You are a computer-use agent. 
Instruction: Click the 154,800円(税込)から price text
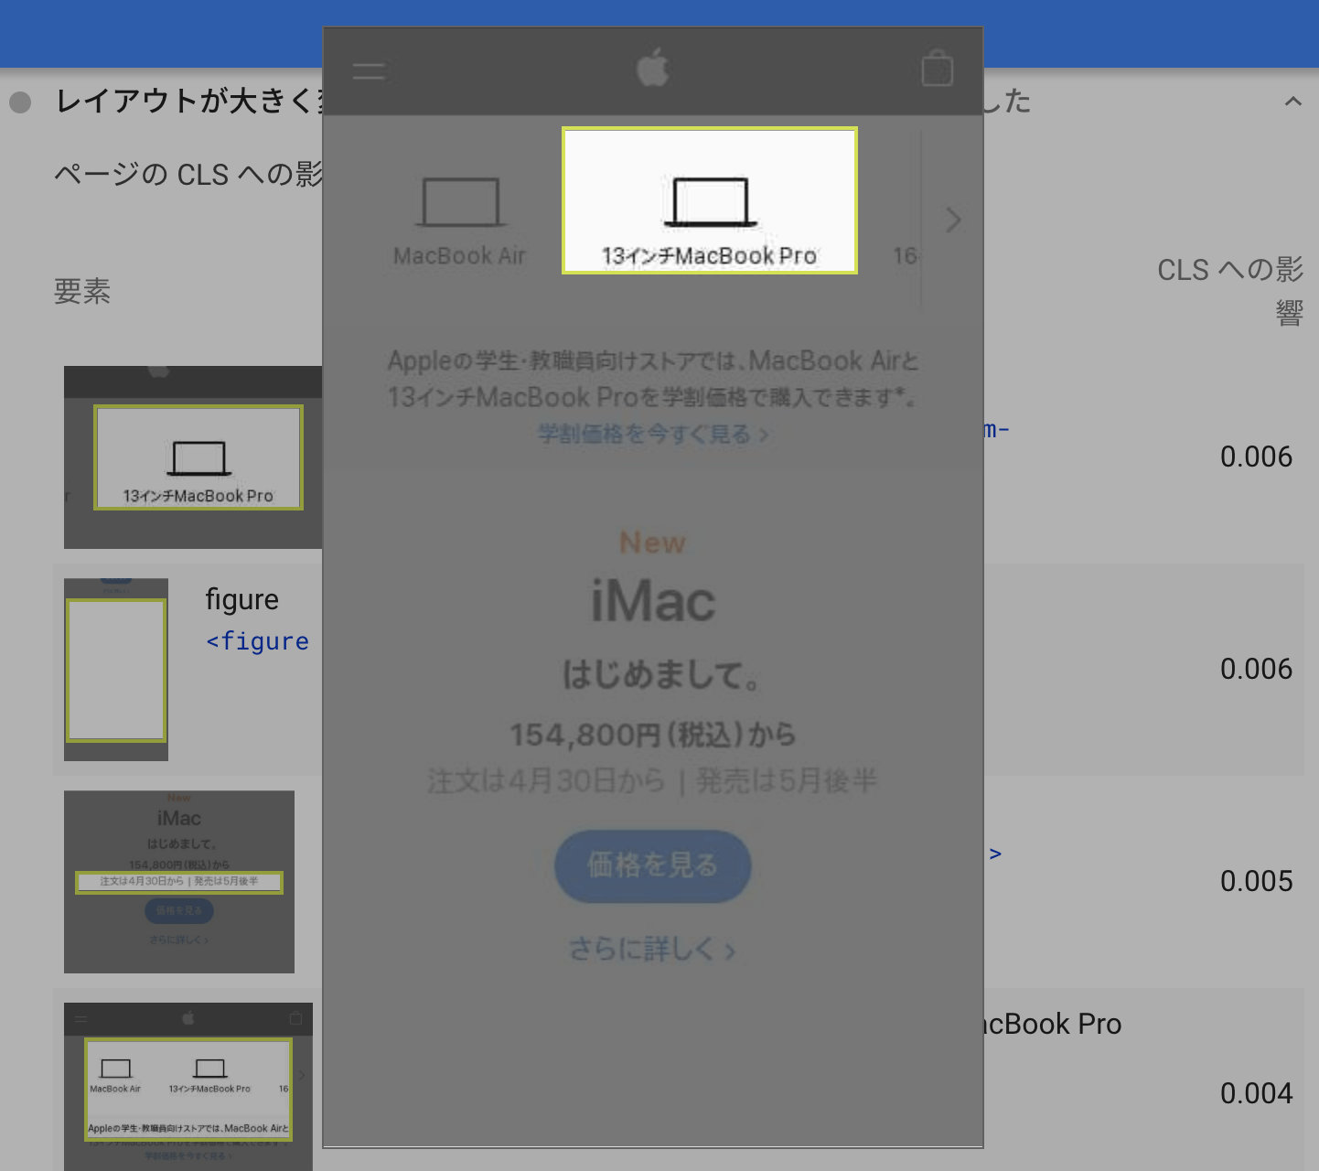coord(653,735)
